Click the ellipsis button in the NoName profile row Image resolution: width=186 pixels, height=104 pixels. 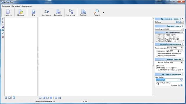point(182,22)
